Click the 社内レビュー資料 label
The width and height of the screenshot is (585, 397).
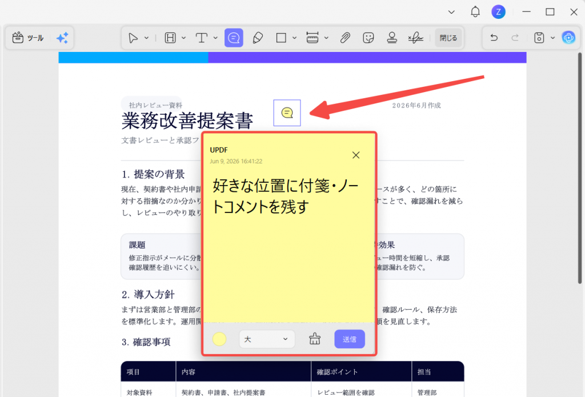[155, 105]
